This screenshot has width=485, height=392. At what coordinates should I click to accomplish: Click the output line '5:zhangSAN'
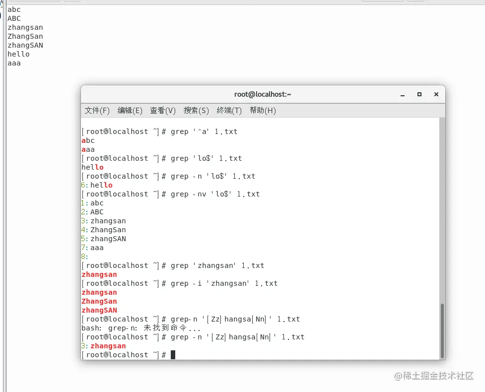(104, 239)
